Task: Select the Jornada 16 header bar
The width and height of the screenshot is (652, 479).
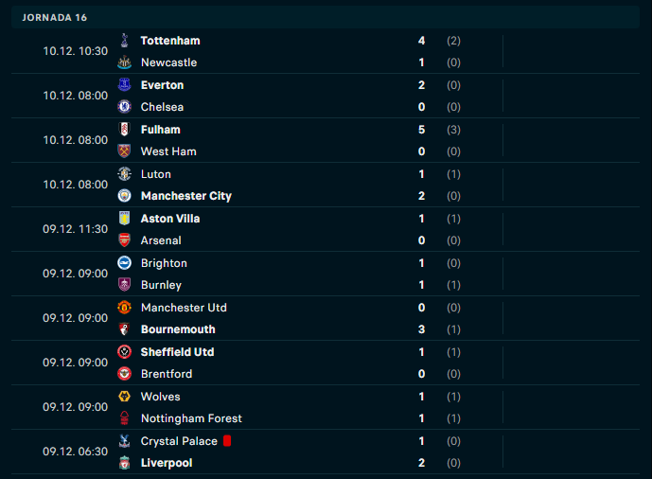Action: tap(326, 17)
